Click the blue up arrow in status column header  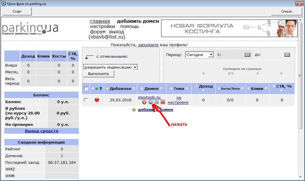point(101,88)
